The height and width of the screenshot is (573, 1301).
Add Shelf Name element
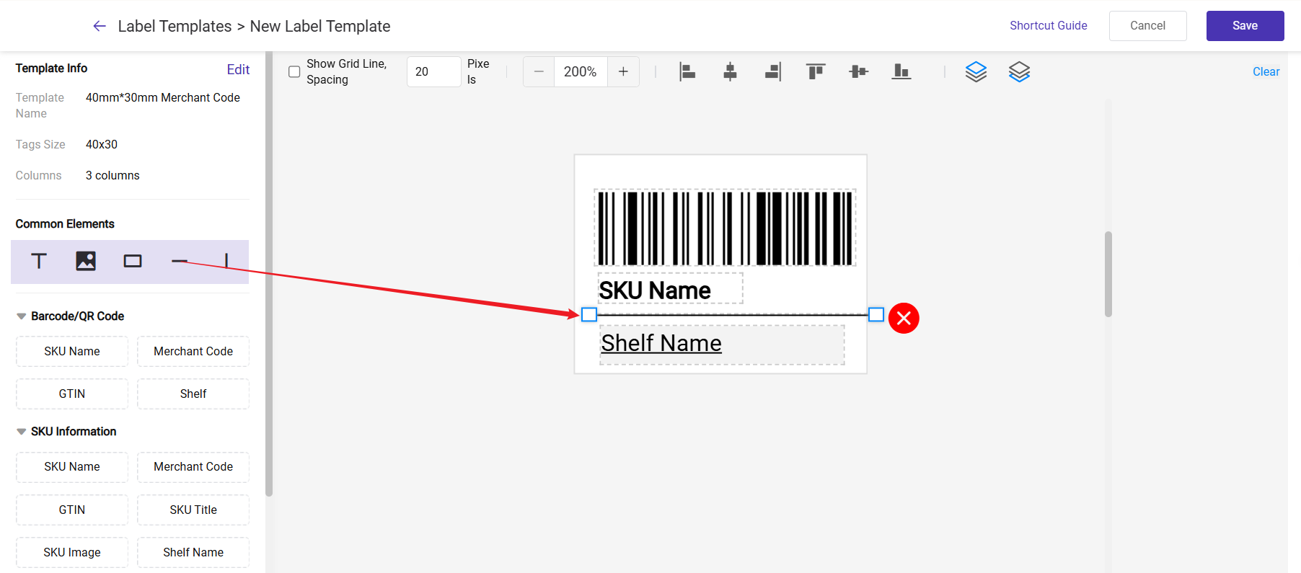point(193,553)
